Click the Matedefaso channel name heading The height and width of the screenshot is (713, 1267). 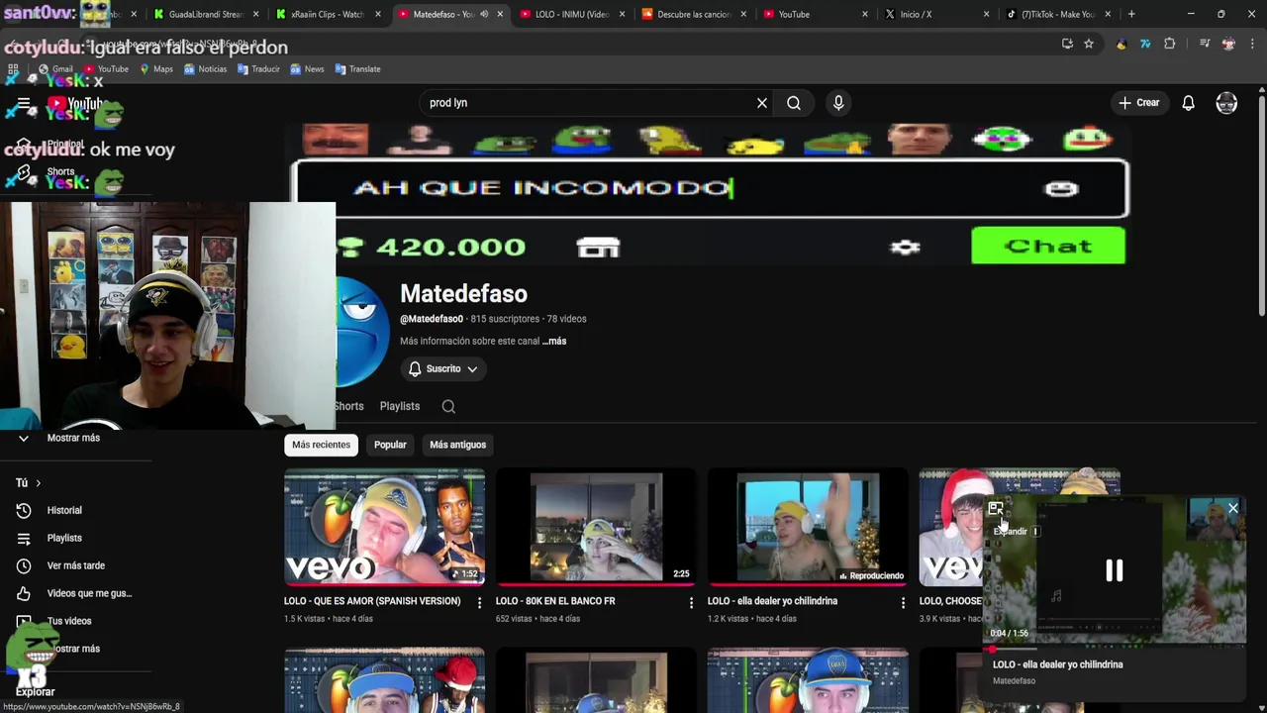pos(463,294)
